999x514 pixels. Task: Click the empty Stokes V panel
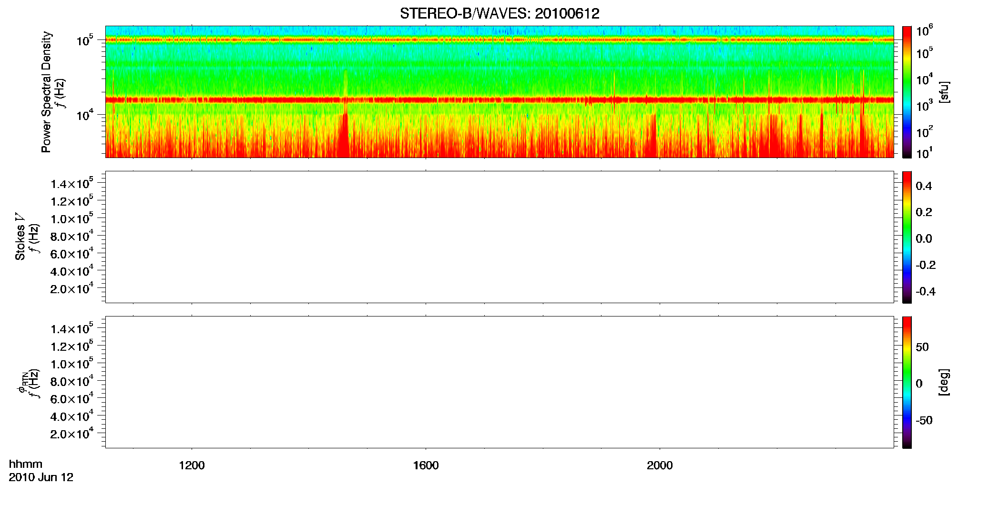point(499,237)
